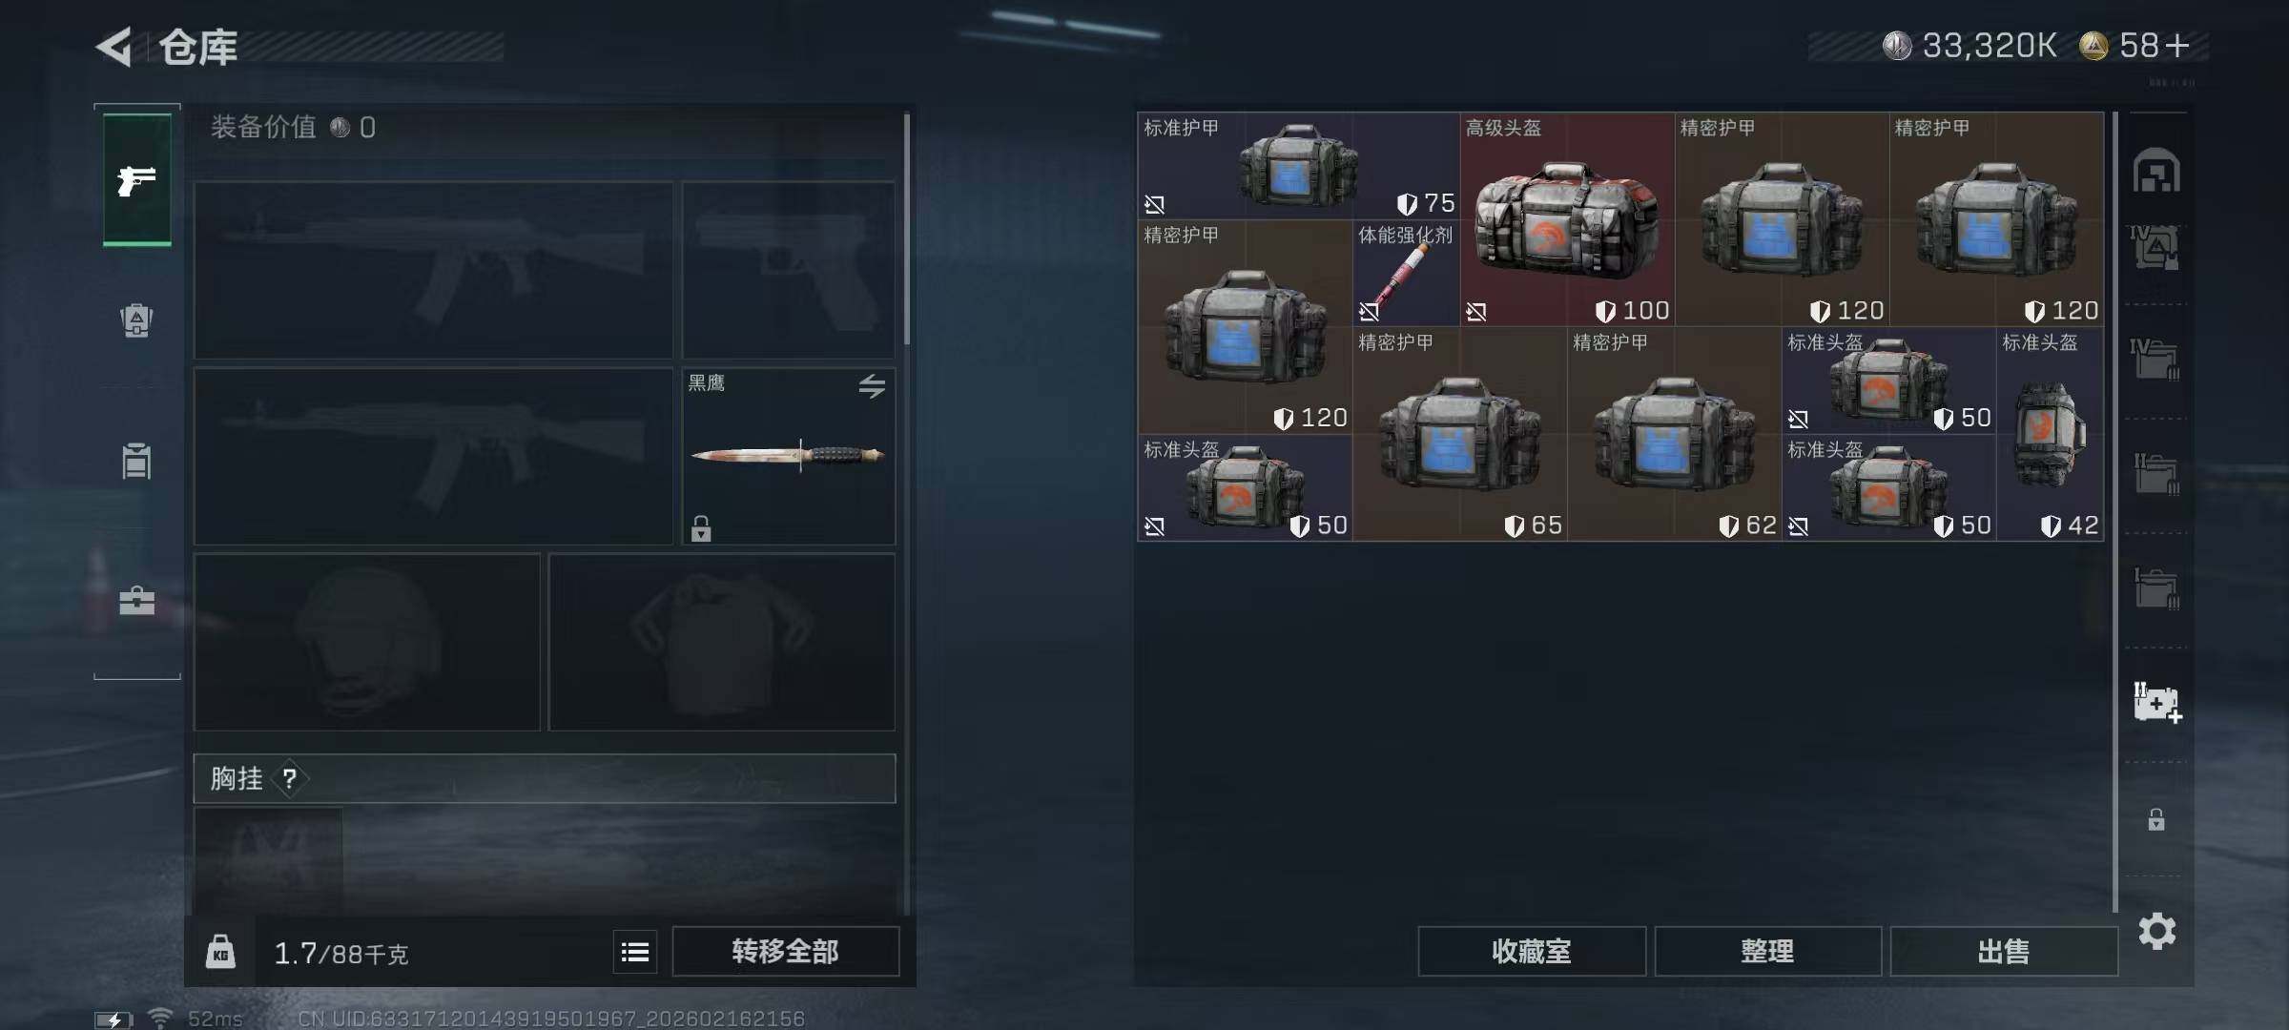Image resolution: width=2289 pixels, height=1030 pixels.
Task: Open the backpack category in left sidebar
Action: tap(136, 319)
